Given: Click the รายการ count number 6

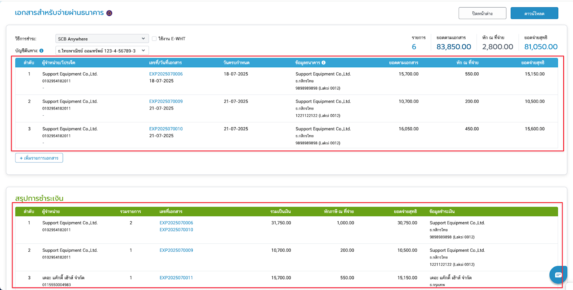Looking at the screenshot, I should click(x=414, y=47).
